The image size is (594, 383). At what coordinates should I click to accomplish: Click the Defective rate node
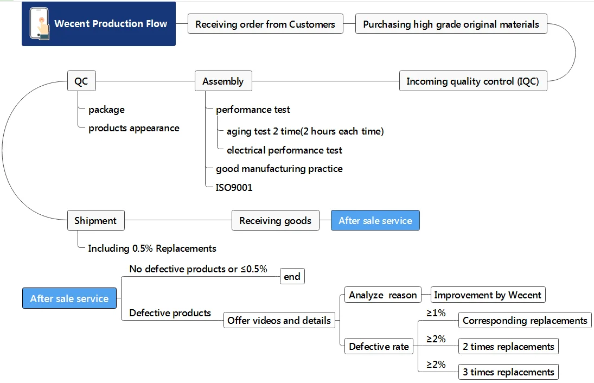[379, 347]
